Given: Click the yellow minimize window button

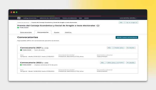Looking at the screenshot, I should tap(14, 12).
